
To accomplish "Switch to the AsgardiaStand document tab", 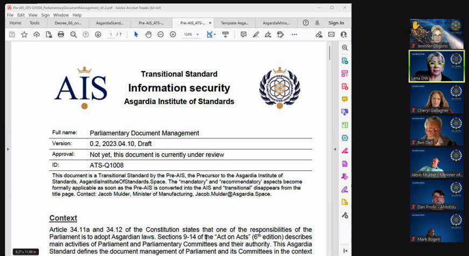I will pos(109,23).
